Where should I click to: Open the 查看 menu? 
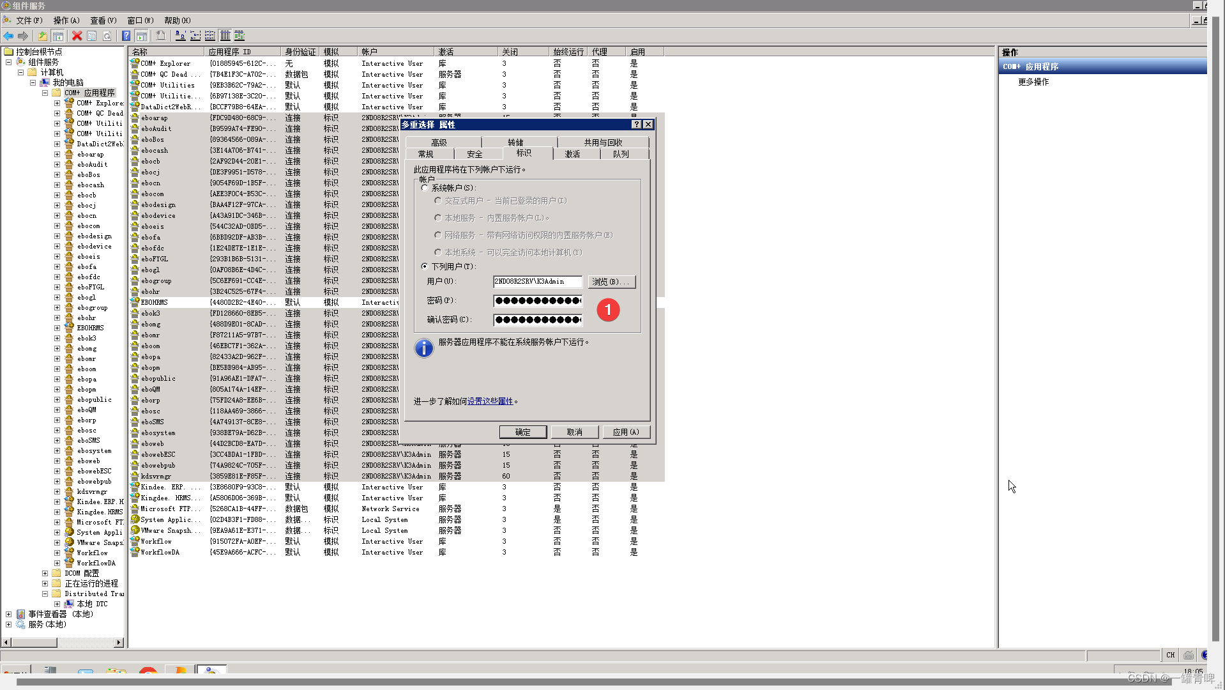click(102, 20)
